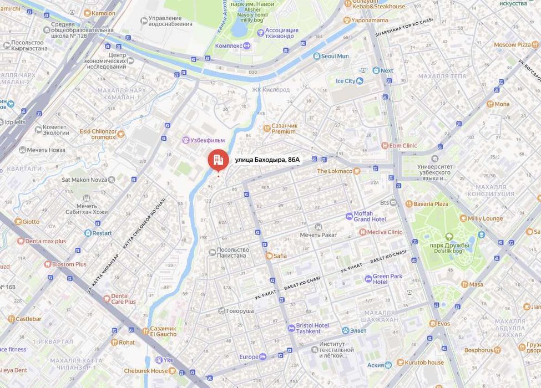This screenshot has height=388, width=541.
Task: Select the Seoul Mun shop icon
Action: click(x=316, y=56)
